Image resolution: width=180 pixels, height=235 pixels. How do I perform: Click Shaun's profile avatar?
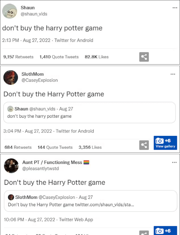pyautogui.click(x=10, y=11)
